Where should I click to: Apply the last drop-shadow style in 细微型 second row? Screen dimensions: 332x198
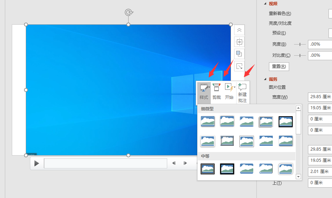point(286,141)
